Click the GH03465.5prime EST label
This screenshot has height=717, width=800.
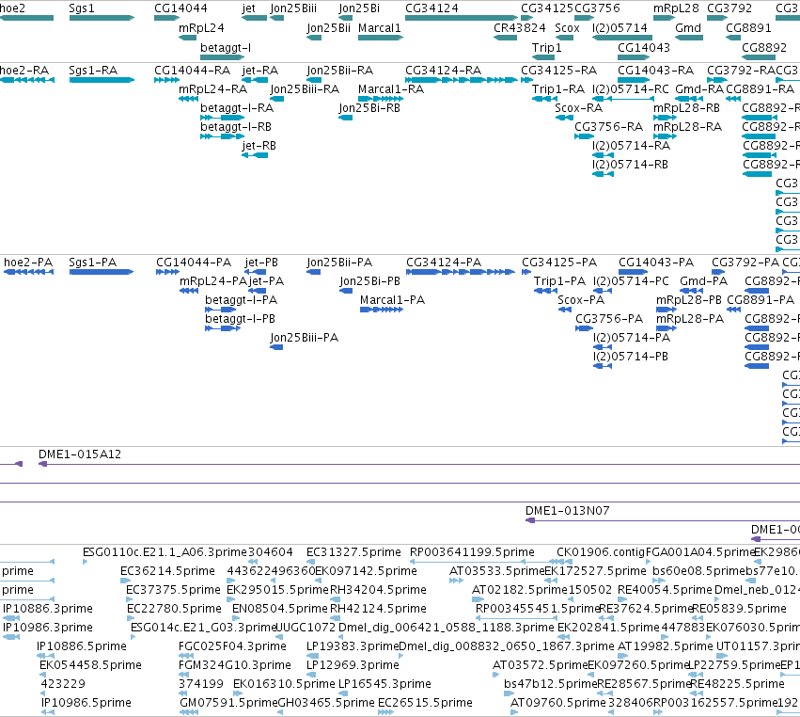click(326, 703)
